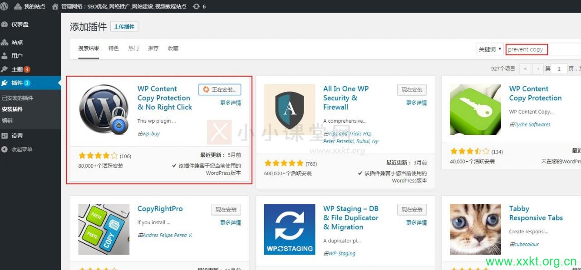This screenshot has width=581, height=270.
Task: Open the Tyche Softwares author link
Action: tap(532, 125)
